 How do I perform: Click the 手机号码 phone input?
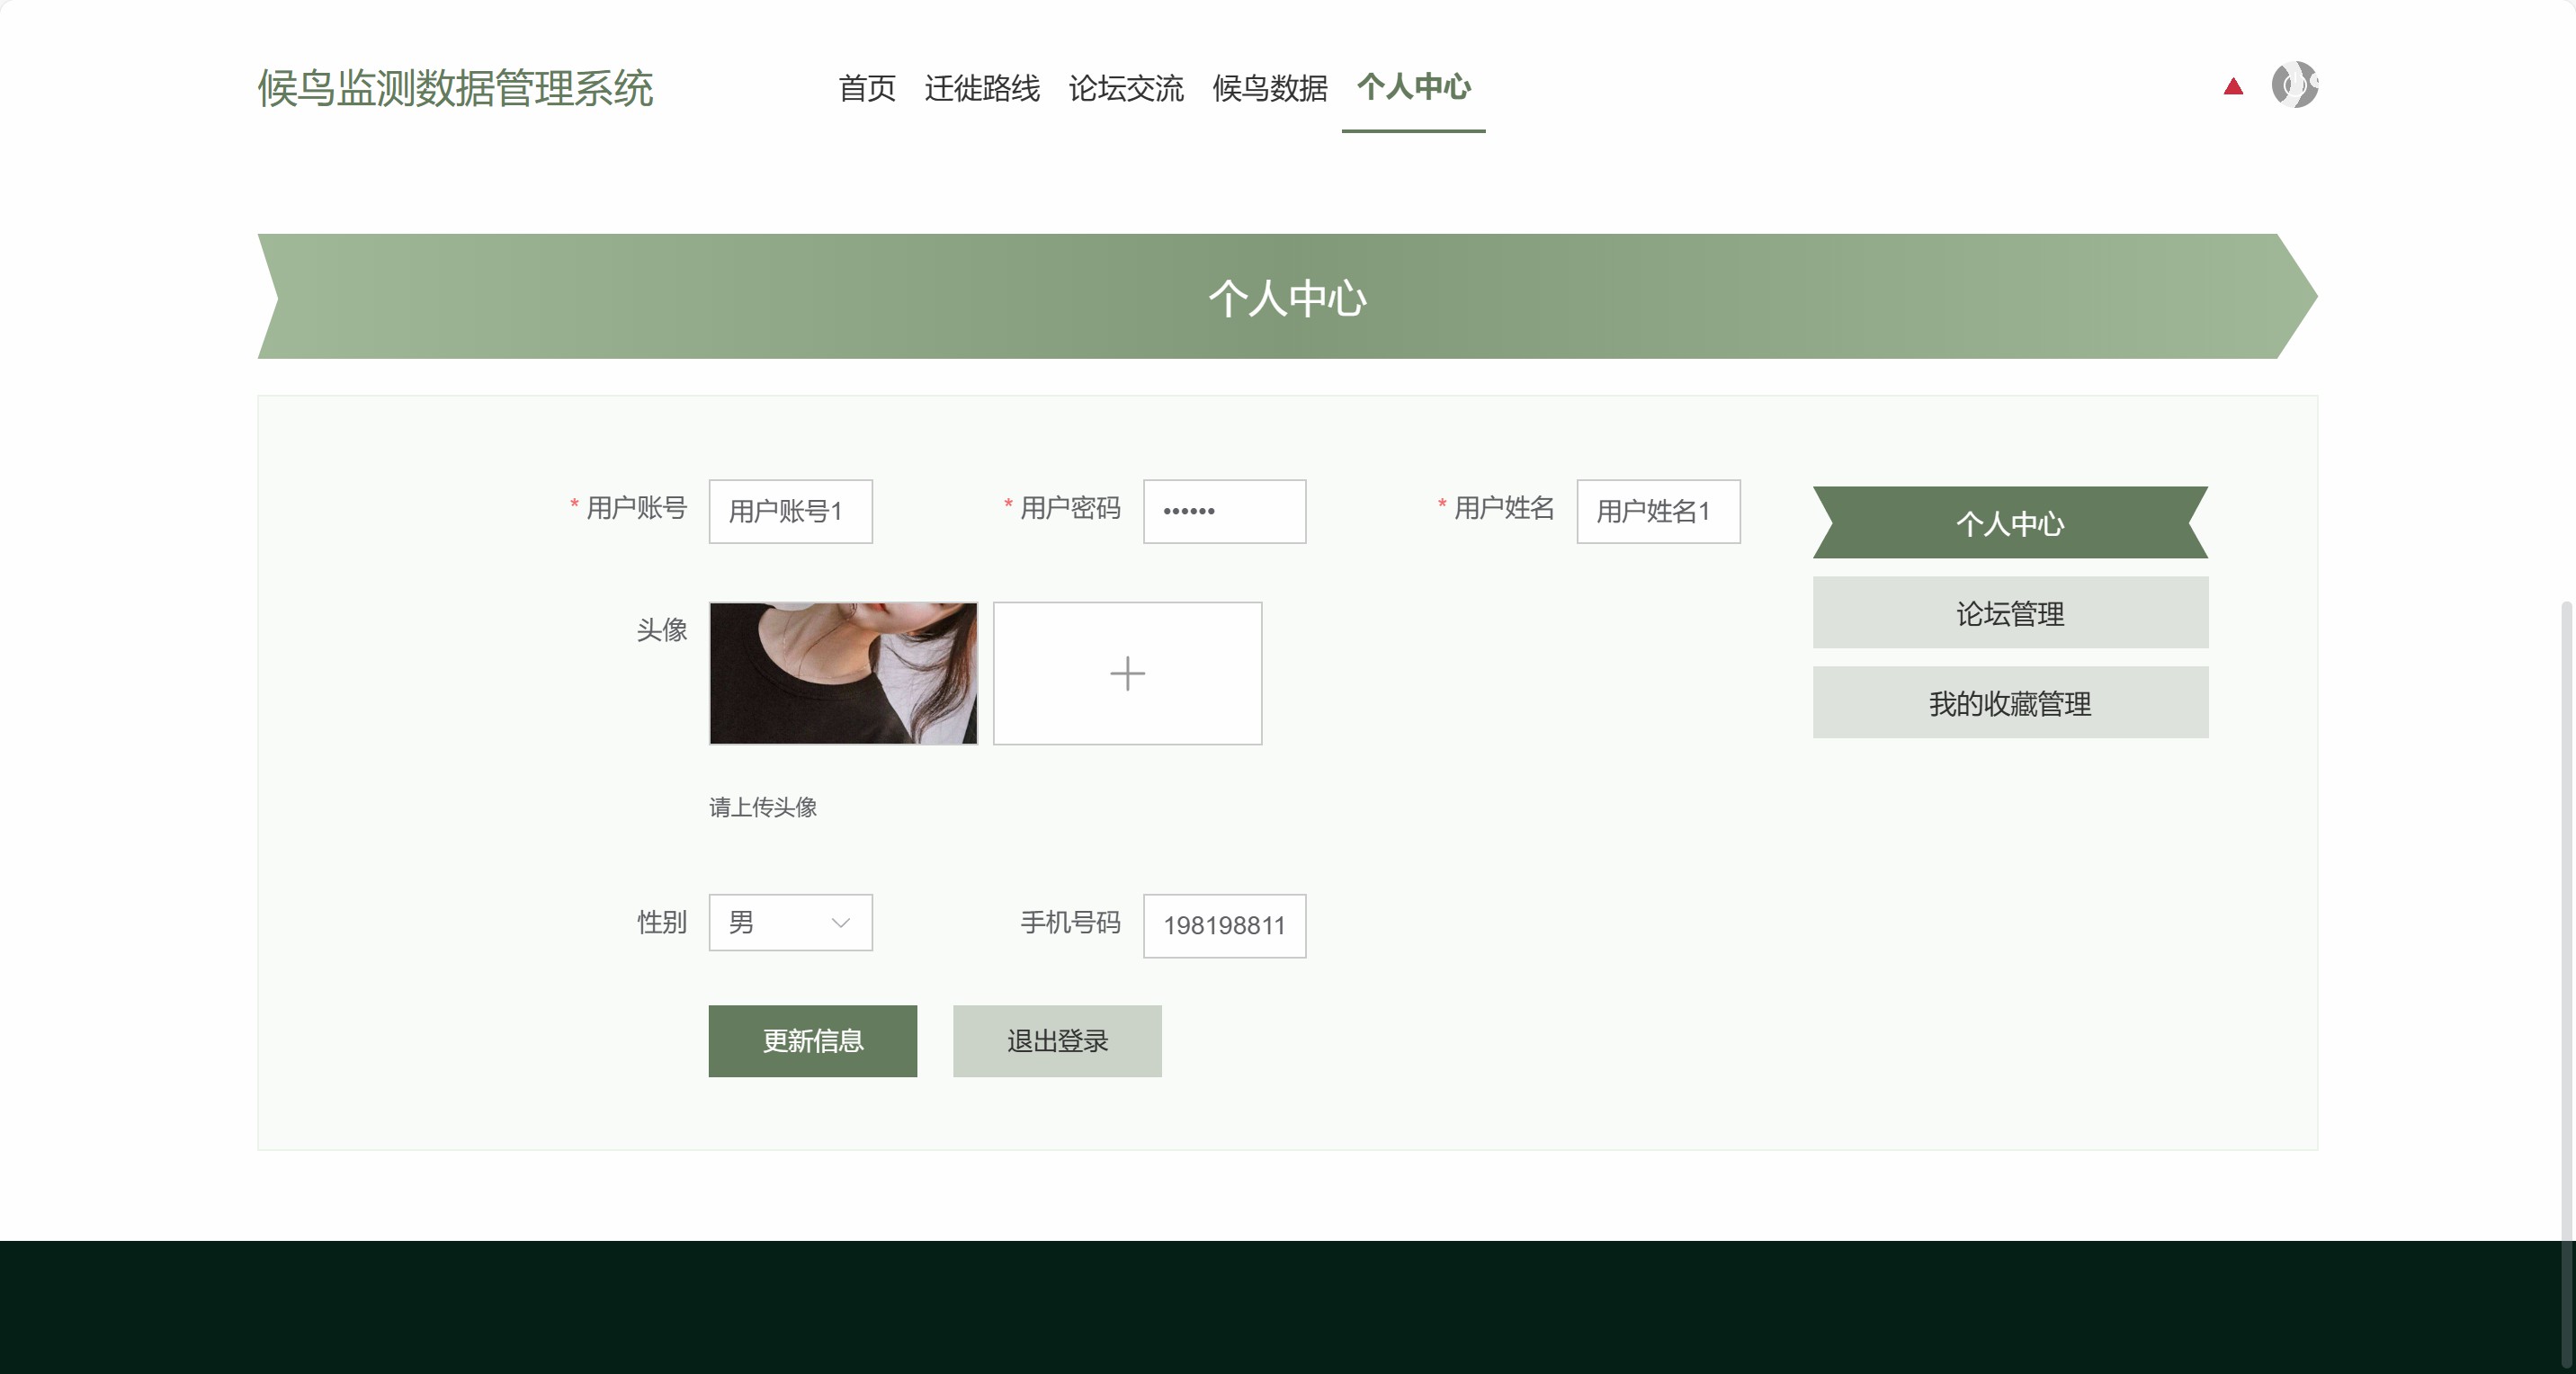(x=1224, y=926)
